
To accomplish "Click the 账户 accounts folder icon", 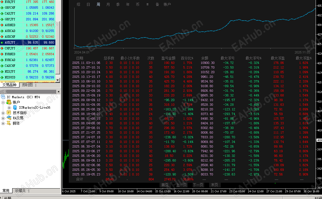I will point(9,102).
